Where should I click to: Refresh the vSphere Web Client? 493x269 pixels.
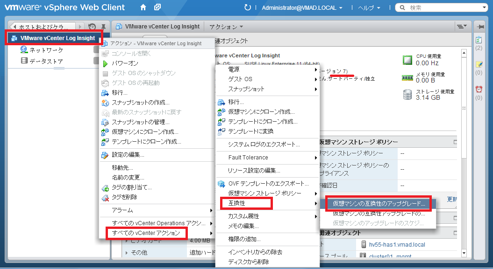click(248, 7)
